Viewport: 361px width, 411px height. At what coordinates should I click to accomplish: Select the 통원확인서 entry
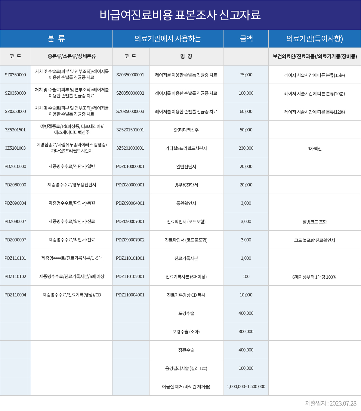click(x=187, y=203)
